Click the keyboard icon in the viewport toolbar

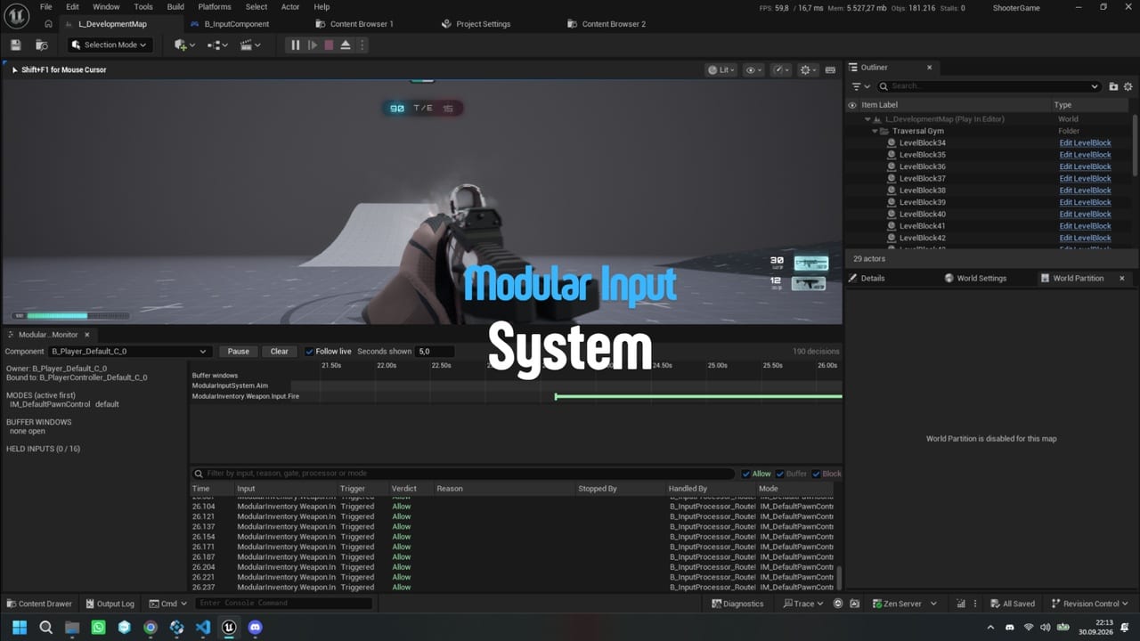[x=830, y=69]
